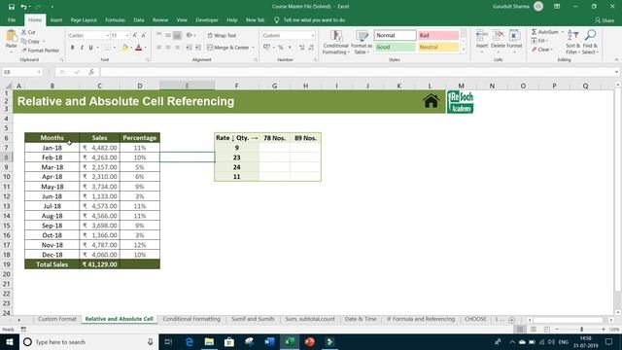Image resolution: width=622 pixels, height=350 pixels.
Task: Toggle Wrap Text
Action: click(222, 35)
